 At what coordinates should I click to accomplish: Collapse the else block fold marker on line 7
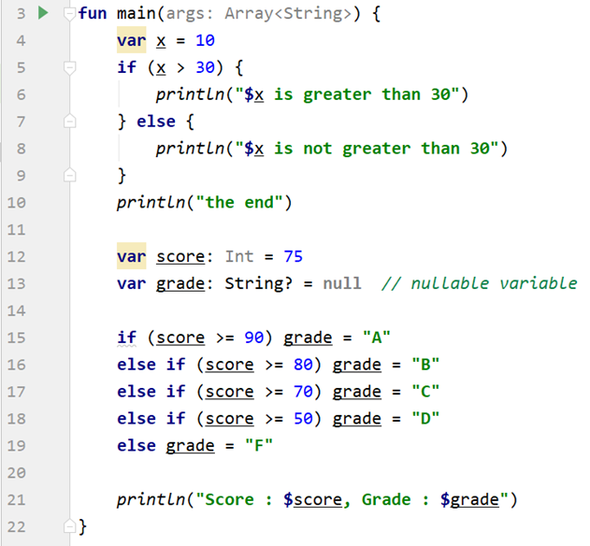pos(68,122)
